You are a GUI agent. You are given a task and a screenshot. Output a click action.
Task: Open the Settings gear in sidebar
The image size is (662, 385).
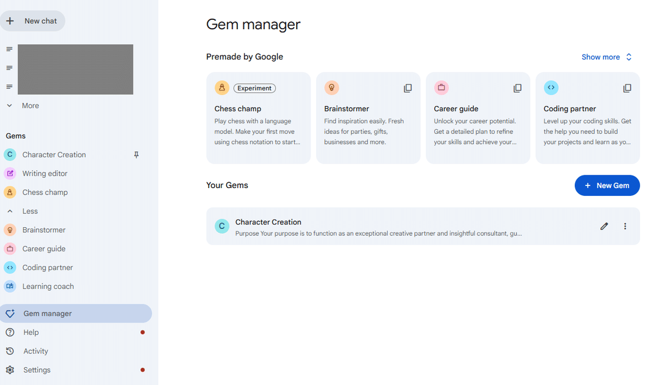[10, 370]
